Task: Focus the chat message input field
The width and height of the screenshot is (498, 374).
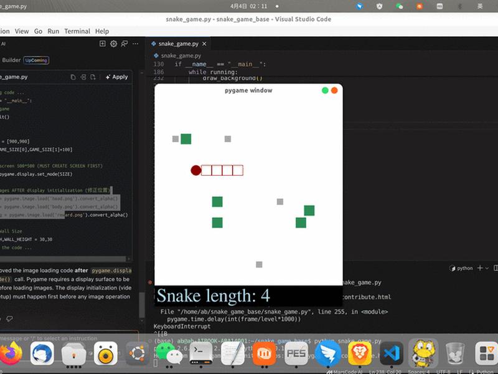Action: (68, 338)
